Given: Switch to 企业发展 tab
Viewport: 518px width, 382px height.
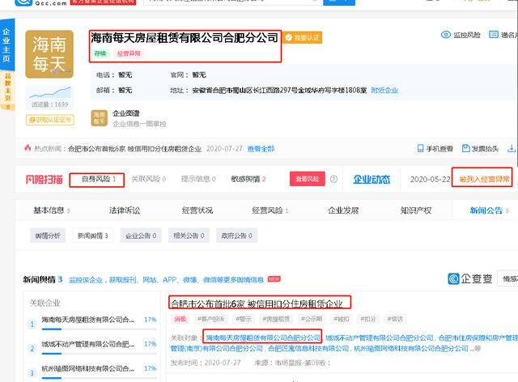Looking at the screenshot, I should point(343,210).
